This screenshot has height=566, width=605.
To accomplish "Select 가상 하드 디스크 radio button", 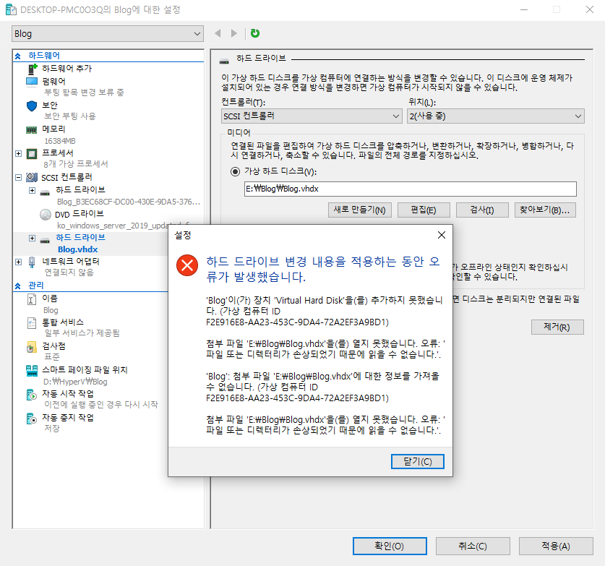I will [235, 172].
